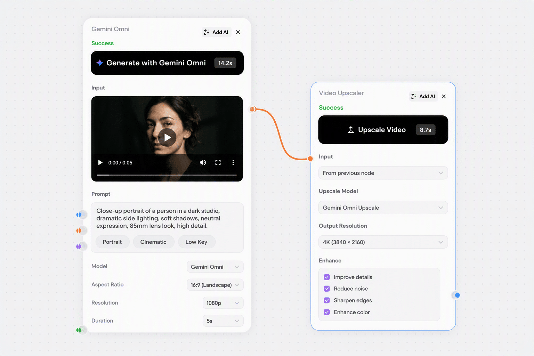Open the Duration dropdown set to 5s
The height and width of the screenshot is (356, 534).
click(223, 321)
